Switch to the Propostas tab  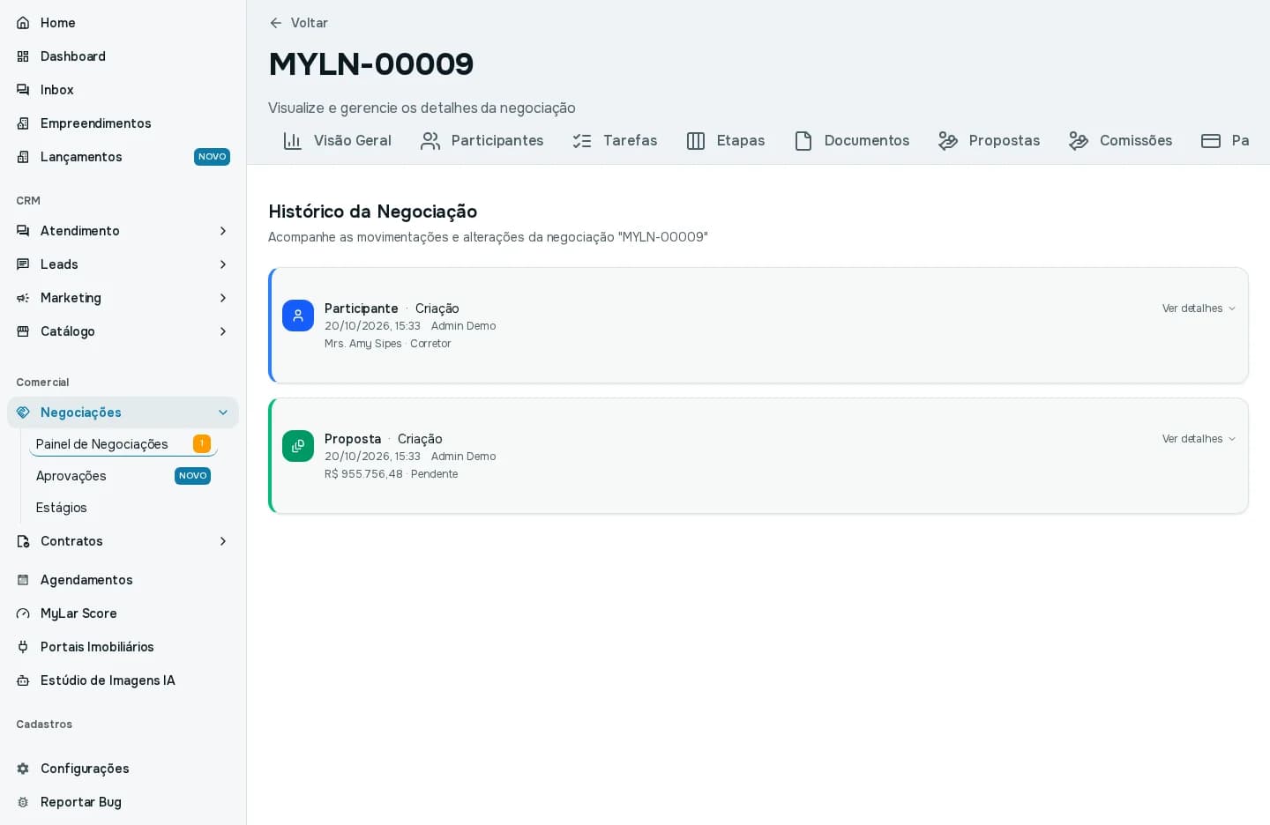tap(989, 141)
